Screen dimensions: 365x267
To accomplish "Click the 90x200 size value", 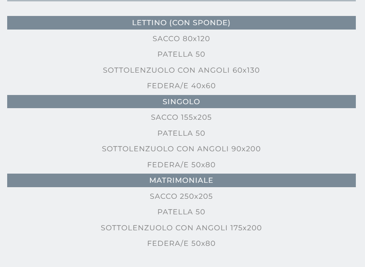I will click(246, 148).
